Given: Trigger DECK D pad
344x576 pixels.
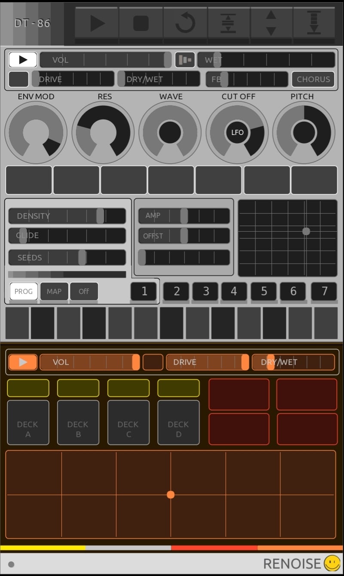Looking at the screenshot, I should (178, 423).
